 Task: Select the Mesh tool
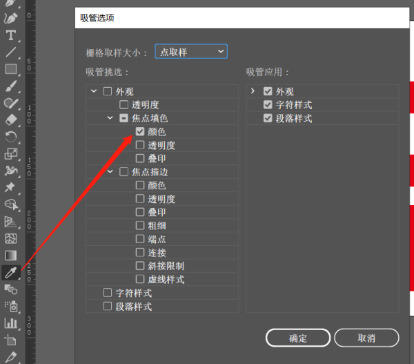[x=11, y=239]
